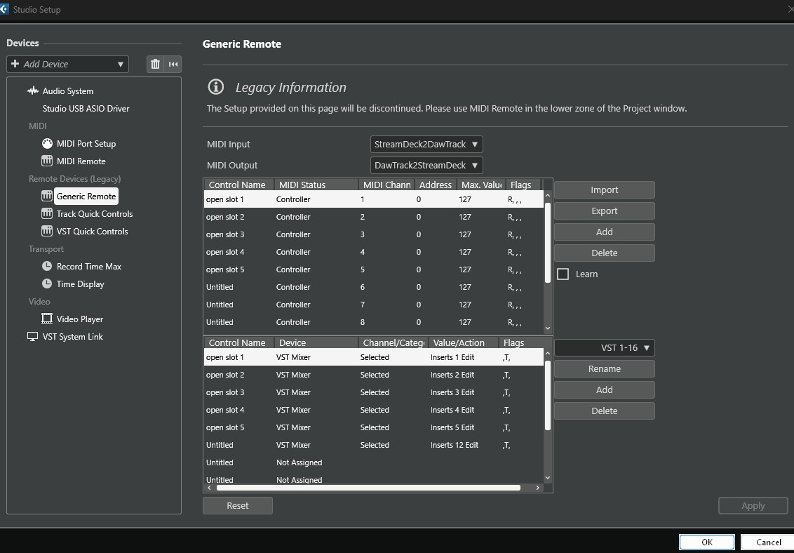Open the MIDI Output DawTrack2StreamDeck dropdown
The image size is (794, 553).
point(426,166)
